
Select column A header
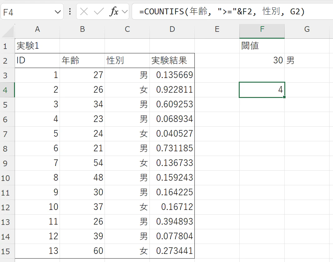37,29
